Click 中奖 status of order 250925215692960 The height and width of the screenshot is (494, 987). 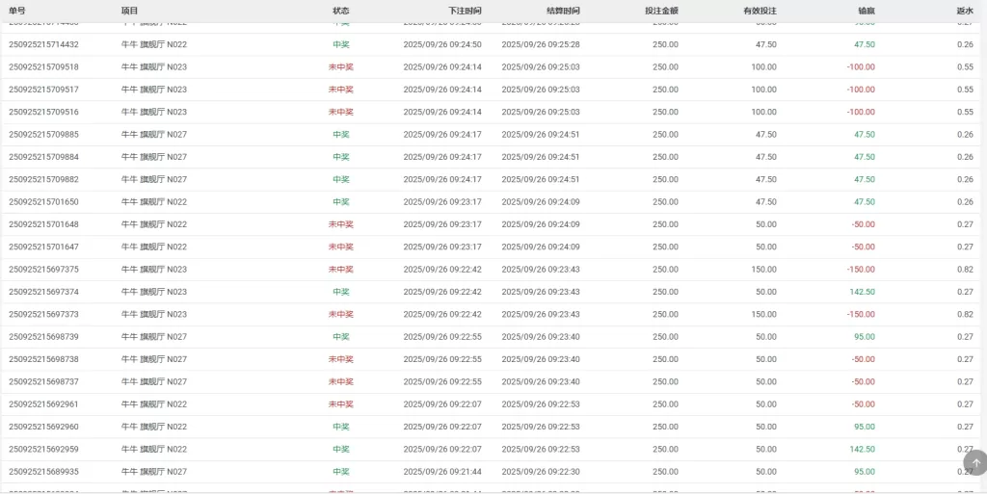340,427
